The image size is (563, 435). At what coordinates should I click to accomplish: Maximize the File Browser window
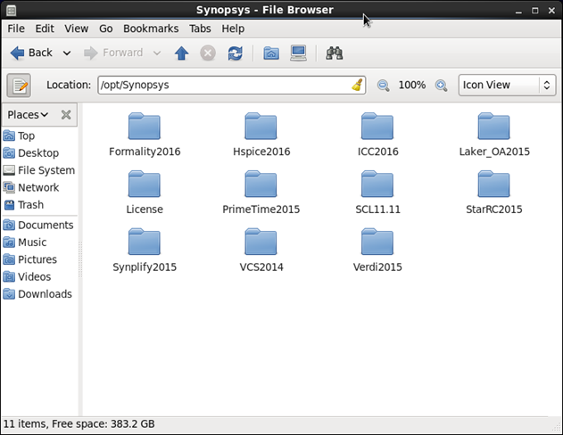[535, 11]
